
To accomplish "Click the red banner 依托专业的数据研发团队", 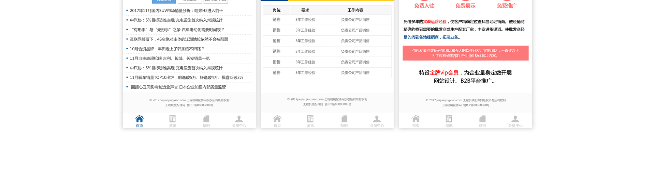I will 466,53.
